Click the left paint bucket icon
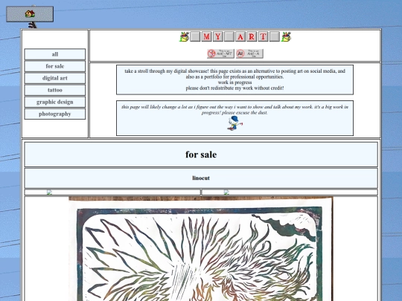The image size is (402, 301). point(184,36)
